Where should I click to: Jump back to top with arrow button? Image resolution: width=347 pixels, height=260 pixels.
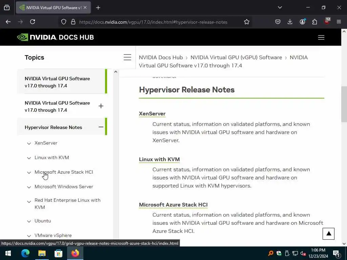[x=328, y=234]
